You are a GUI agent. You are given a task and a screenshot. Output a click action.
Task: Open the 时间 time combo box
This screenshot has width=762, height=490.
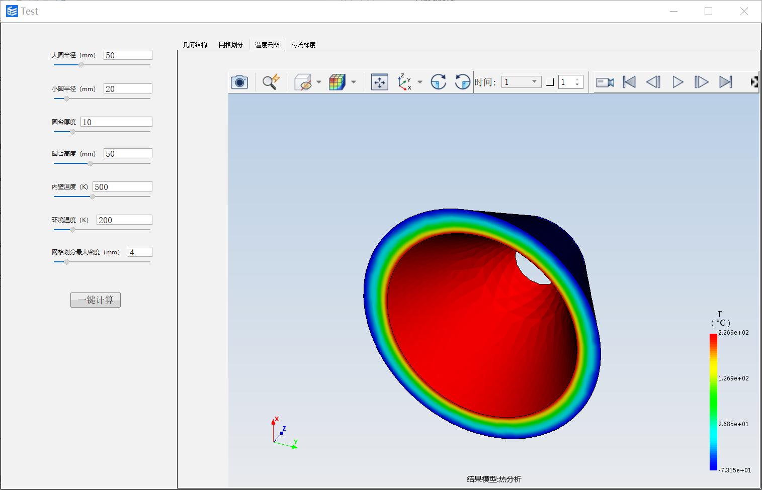522,82
